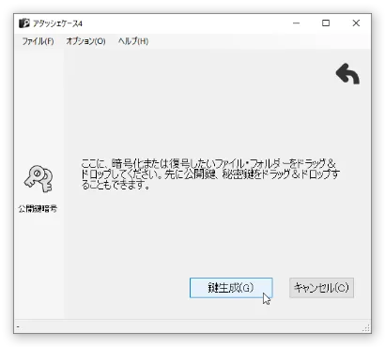Open the ファイル(F) menu
Image resolution: width=385 pixels, height=347 pixels.
38,41
